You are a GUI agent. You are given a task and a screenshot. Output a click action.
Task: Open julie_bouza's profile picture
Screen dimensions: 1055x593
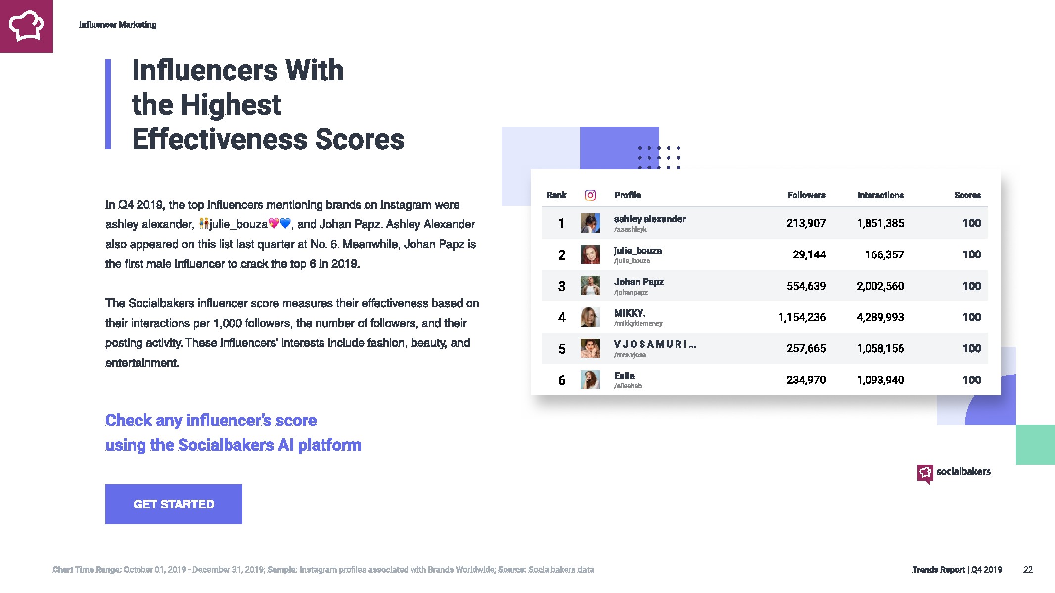tap(590, 254)
